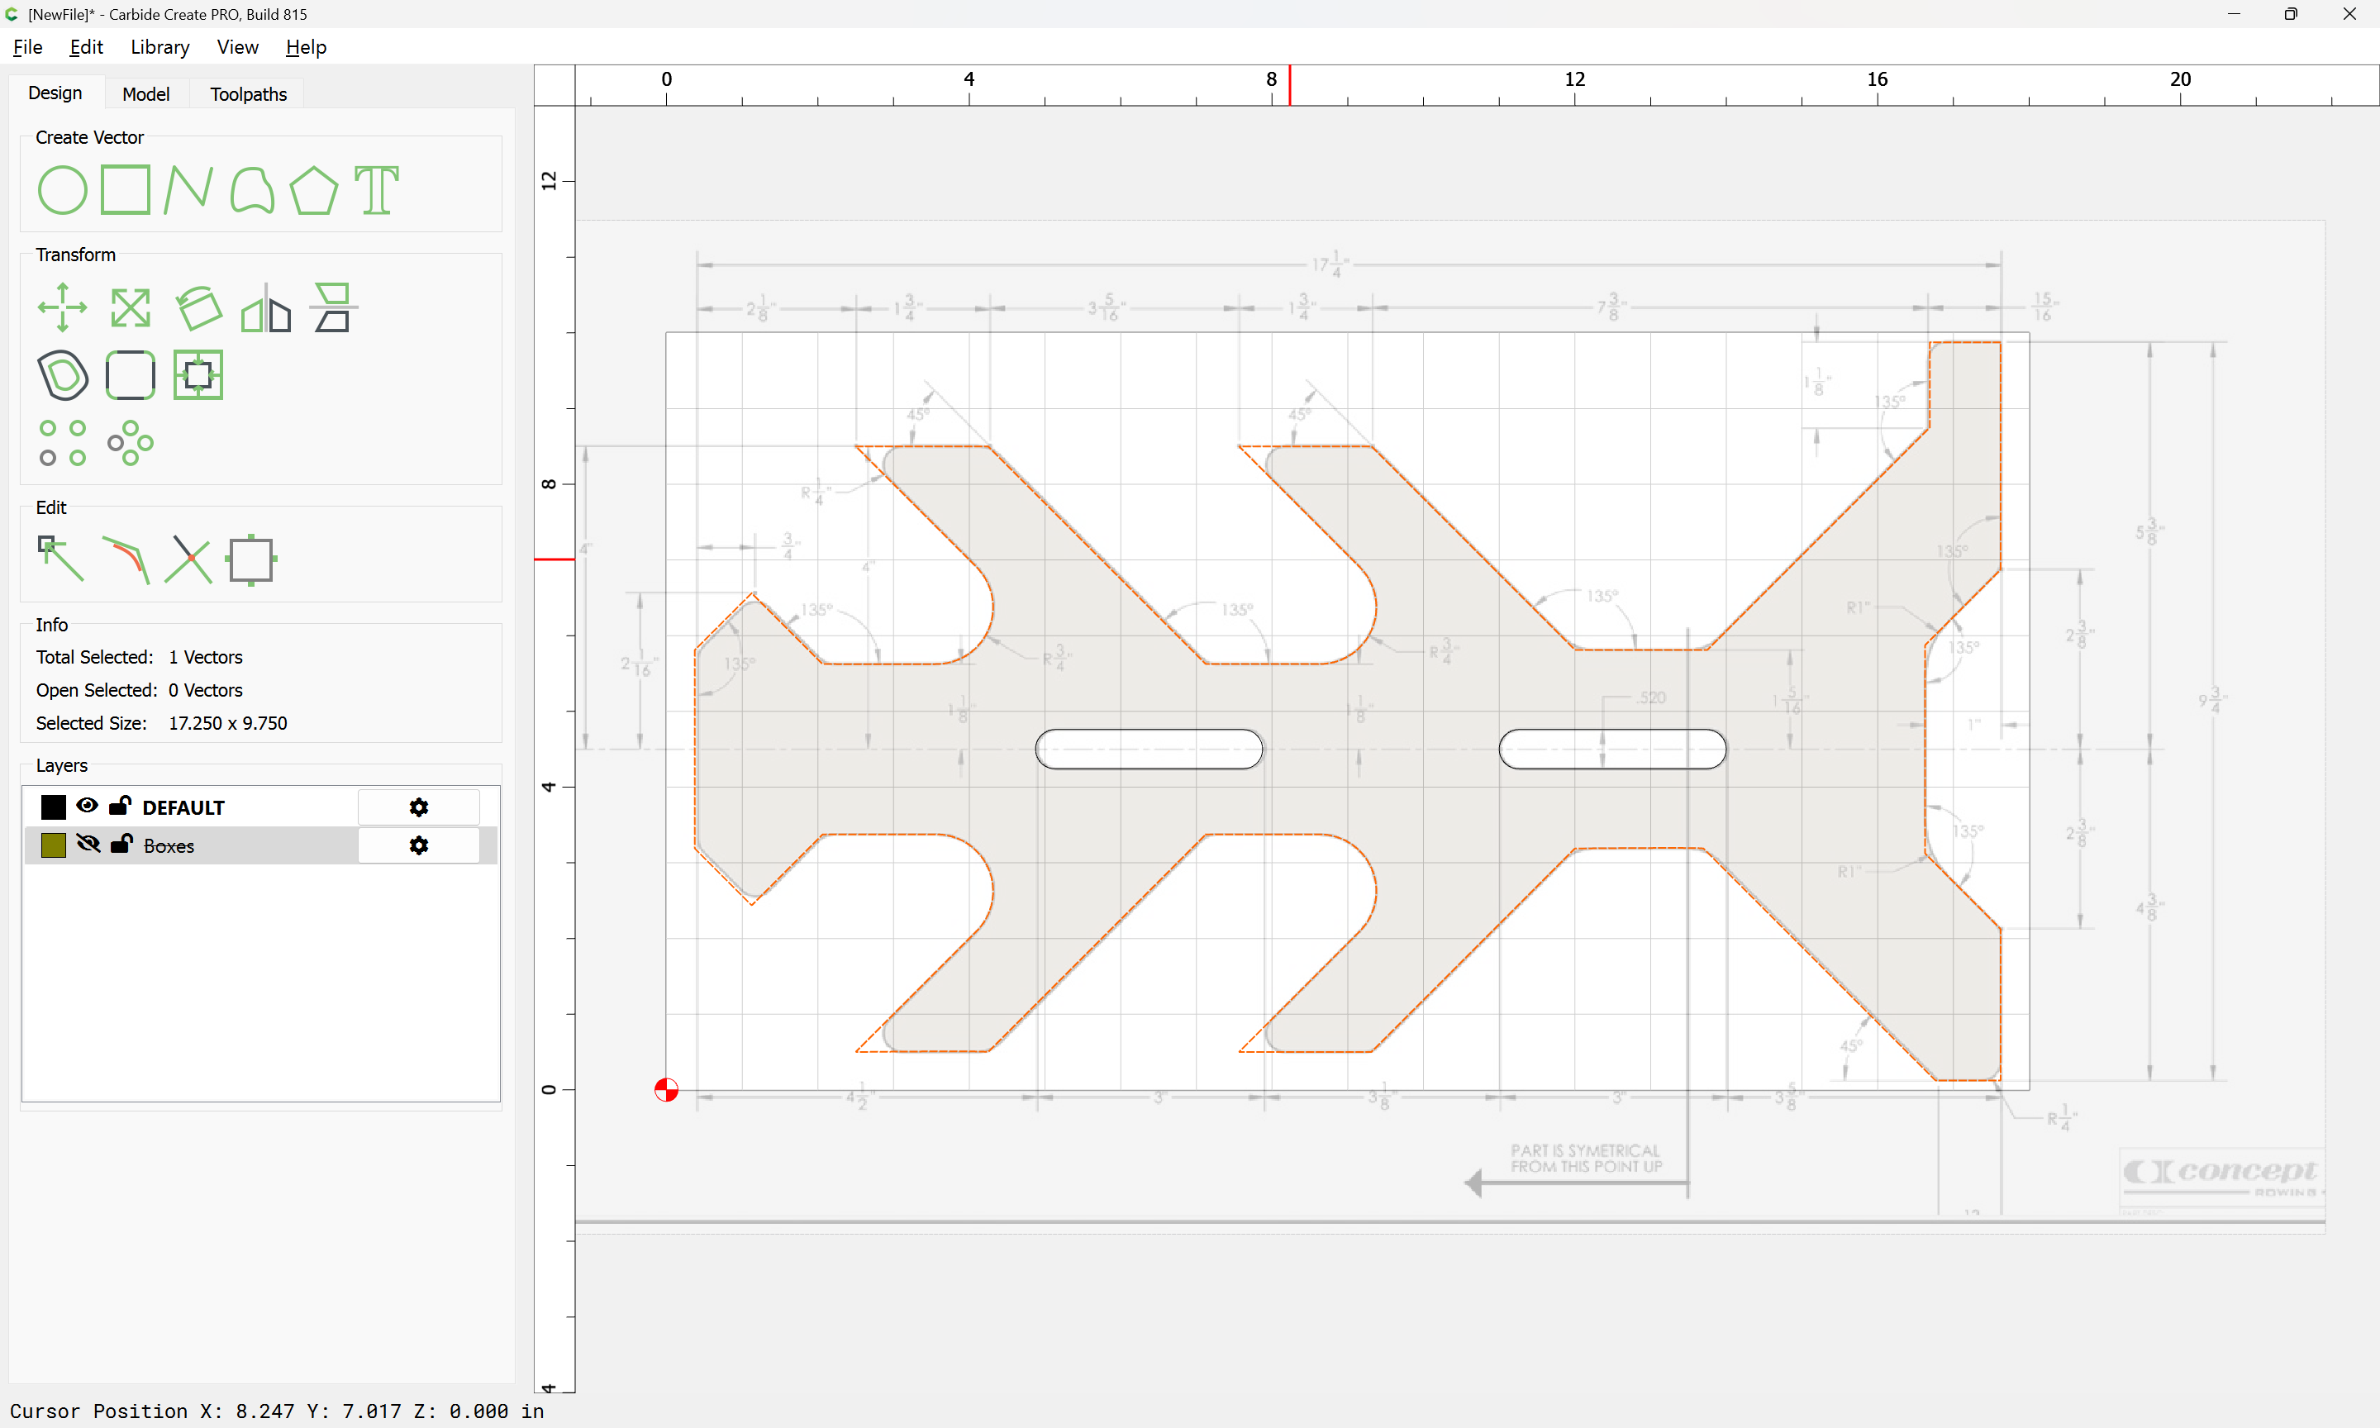
Task: Switch to the Design tab
Action: tap(55, 93)
